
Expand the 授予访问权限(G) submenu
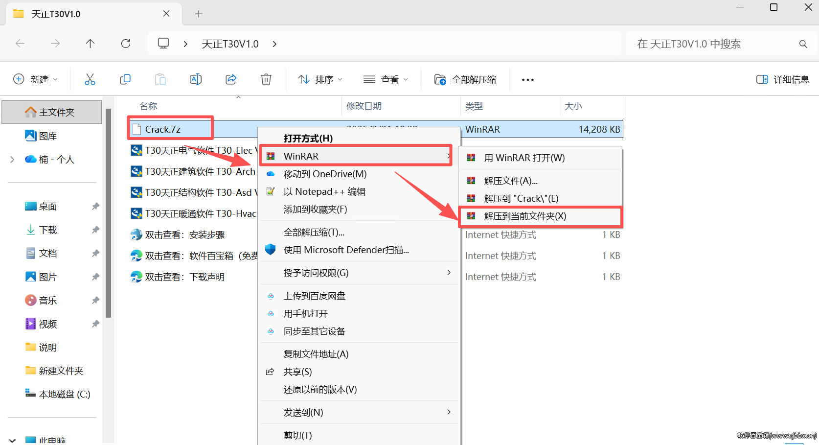(359, 273)
